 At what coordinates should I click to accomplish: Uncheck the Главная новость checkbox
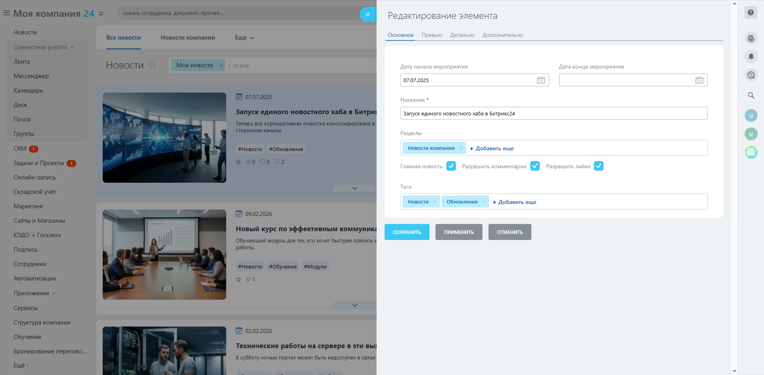(451, 166)
